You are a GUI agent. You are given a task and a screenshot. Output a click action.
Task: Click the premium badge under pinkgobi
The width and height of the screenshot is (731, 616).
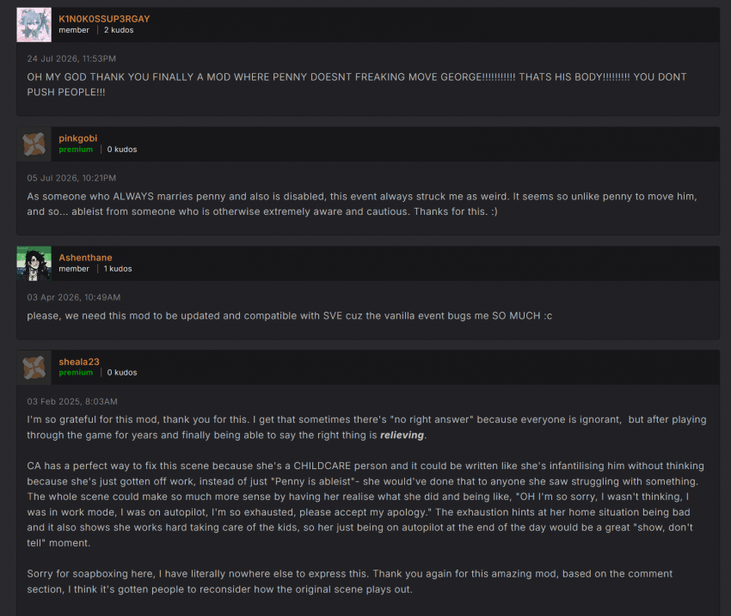(x=76, y=149)
